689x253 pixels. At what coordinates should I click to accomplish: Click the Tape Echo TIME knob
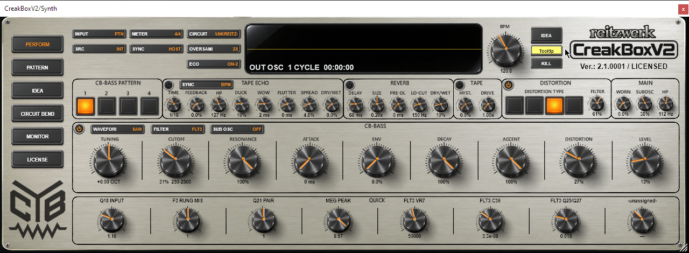174,104
